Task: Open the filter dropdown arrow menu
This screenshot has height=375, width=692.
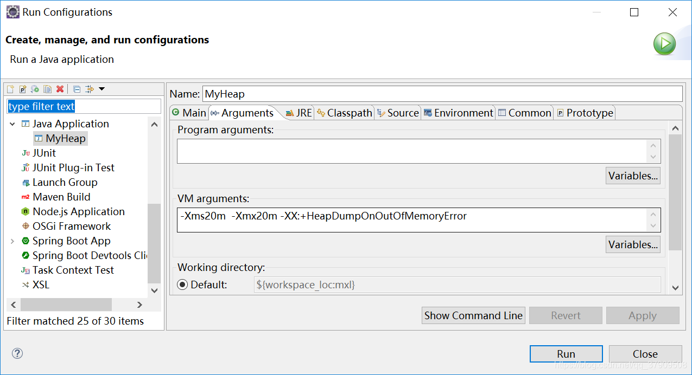Action: [101, 89]
